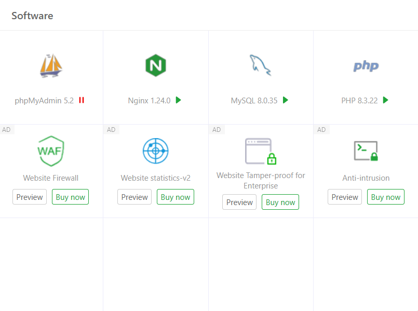The height and width of the screenshot is (311, 418).
Task: Toggle the green running indicator beside MySQL
Action: pos(285,100)
